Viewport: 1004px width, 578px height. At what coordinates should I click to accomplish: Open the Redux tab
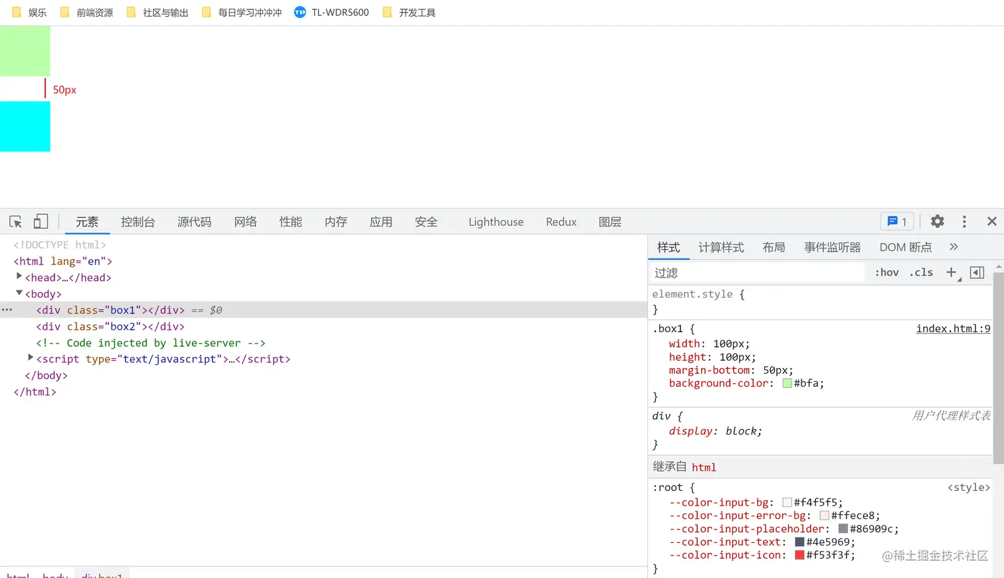point(561,222)
